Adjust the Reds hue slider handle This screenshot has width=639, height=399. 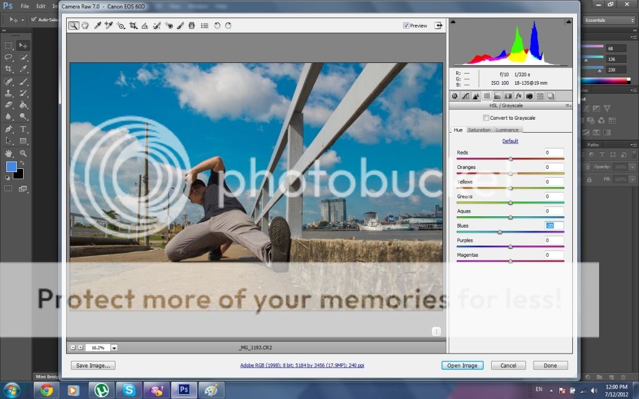tap(510, 159)
